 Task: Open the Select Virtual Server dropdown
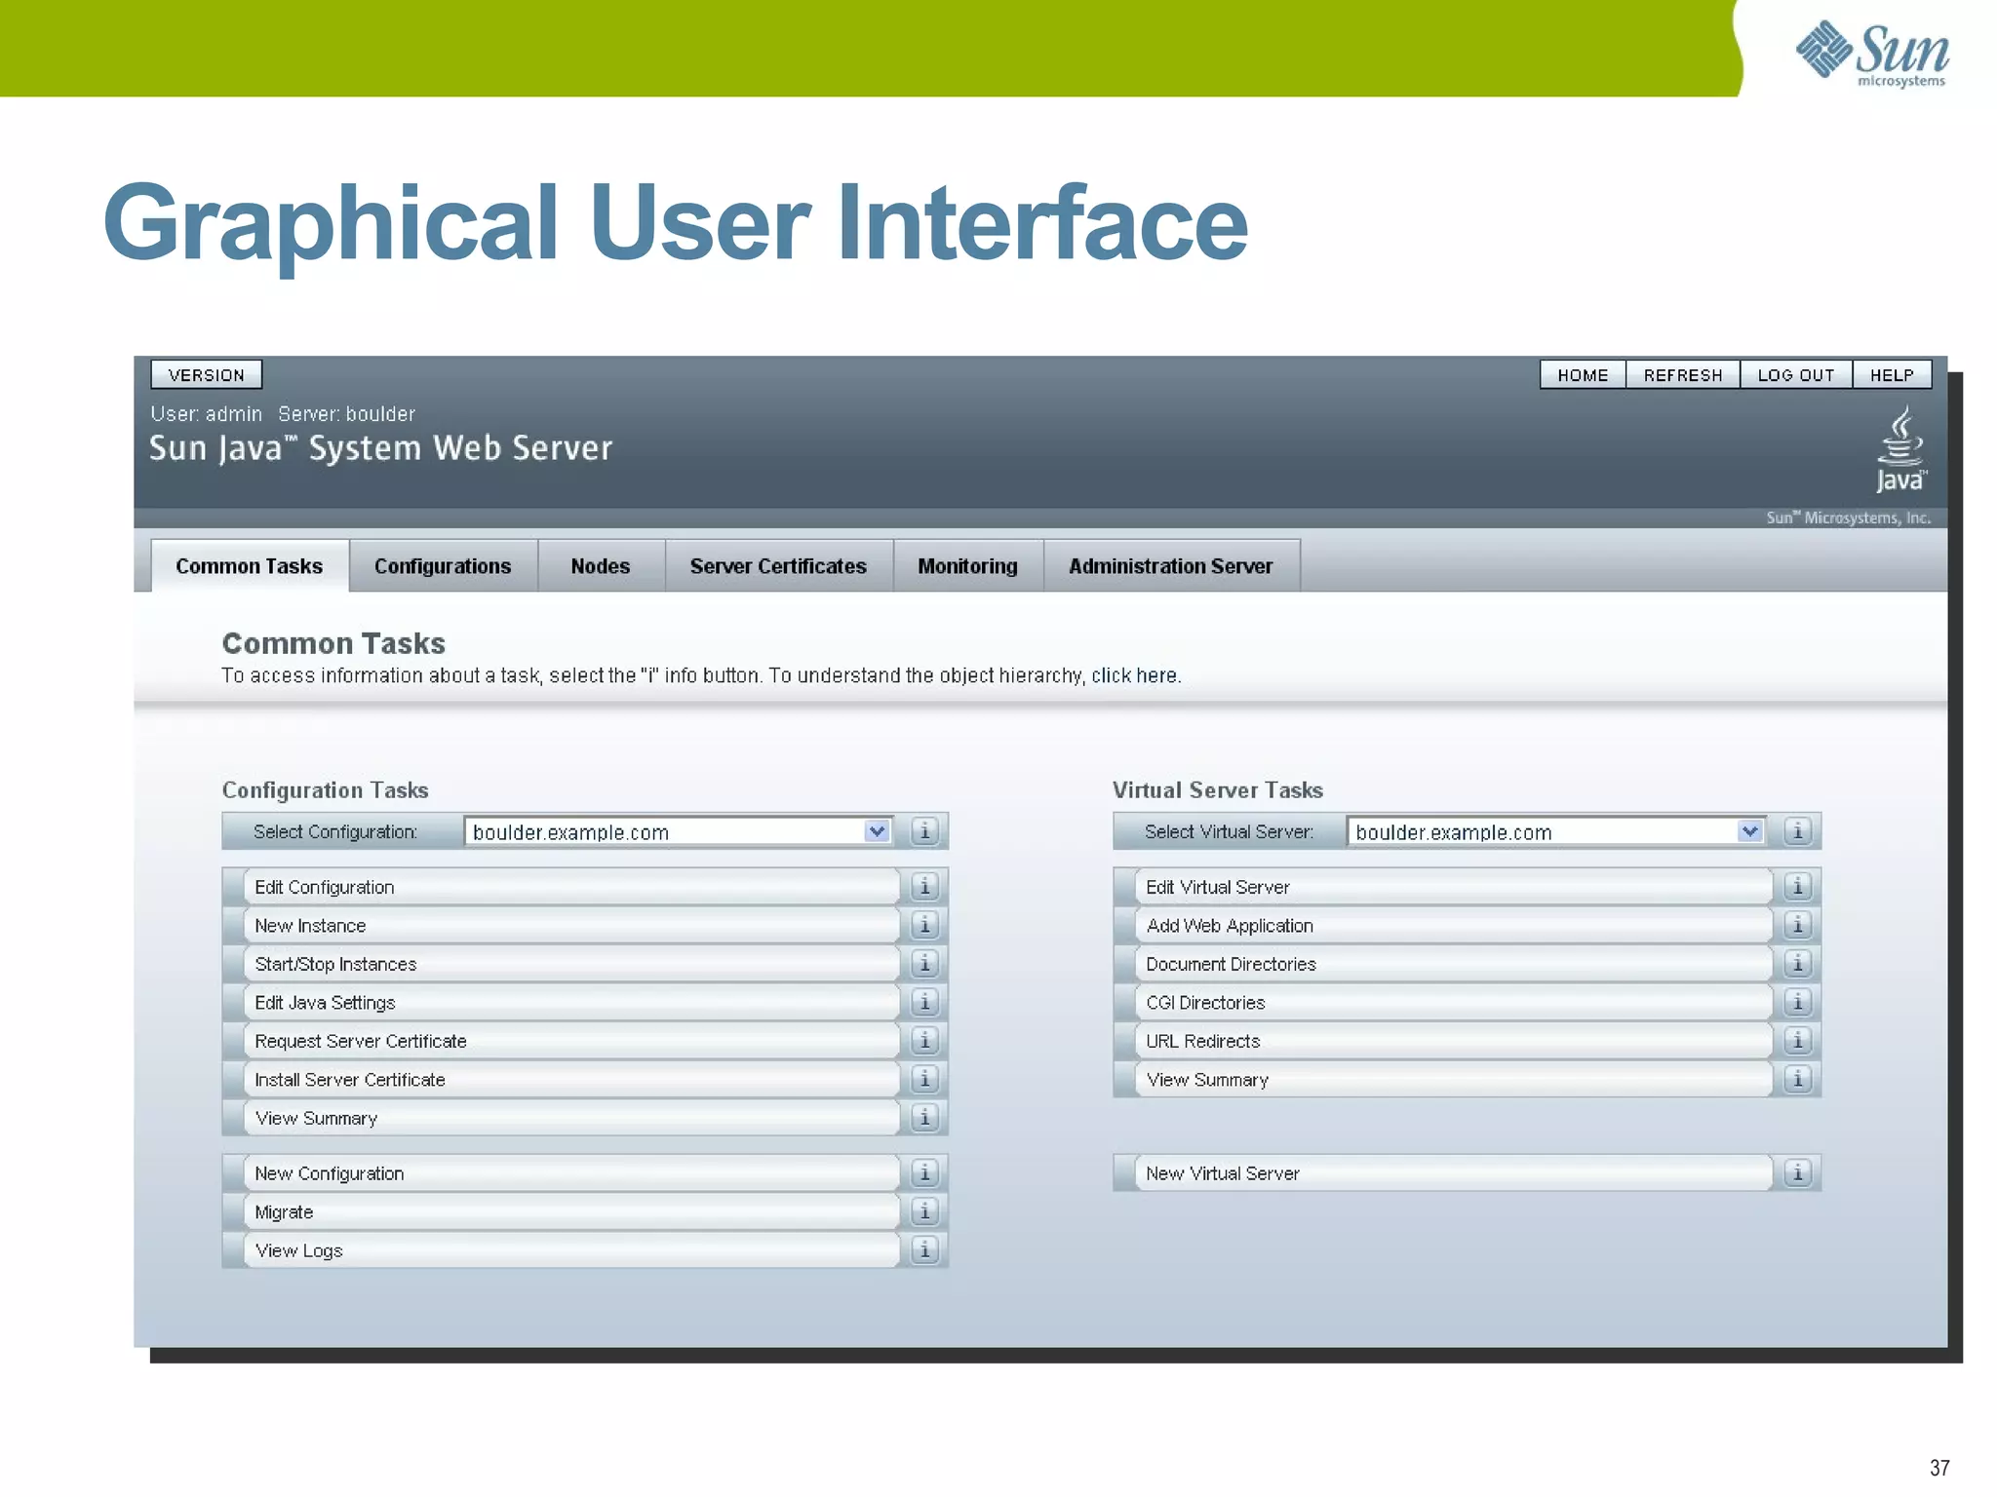click(1555, 831)
